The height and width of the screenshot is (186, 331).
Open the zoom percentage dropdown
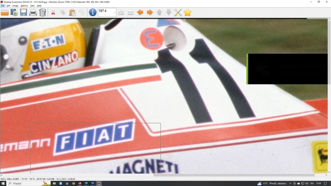(115, 13)
